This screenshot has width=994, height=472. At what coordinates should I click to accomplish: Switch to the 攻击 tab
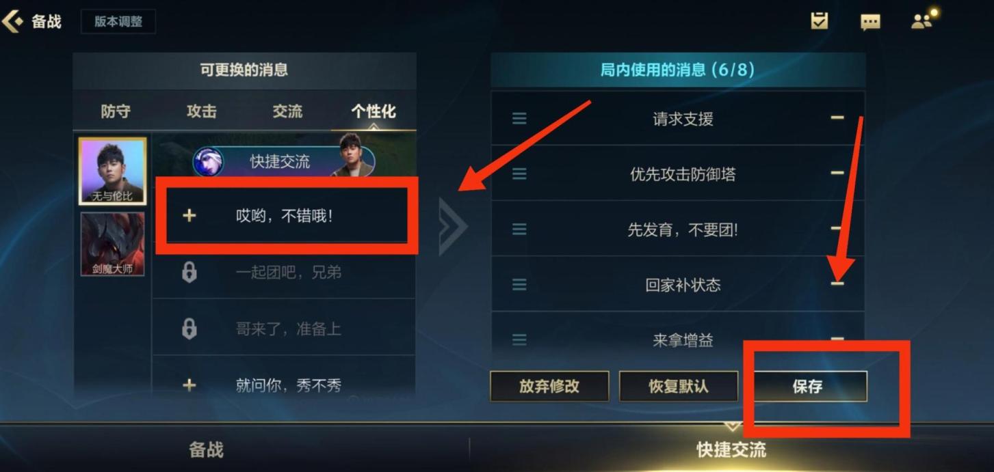click(x=202, y=111)
